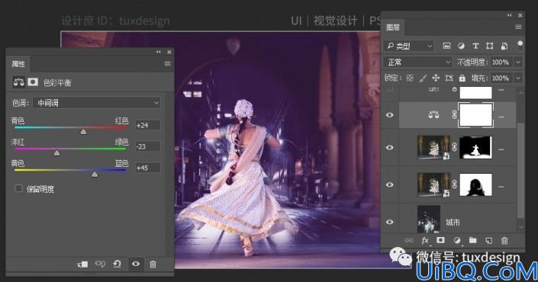
Task: Filter layers by pixel layers
Action: pyautogui.click(x=446, y=46)
